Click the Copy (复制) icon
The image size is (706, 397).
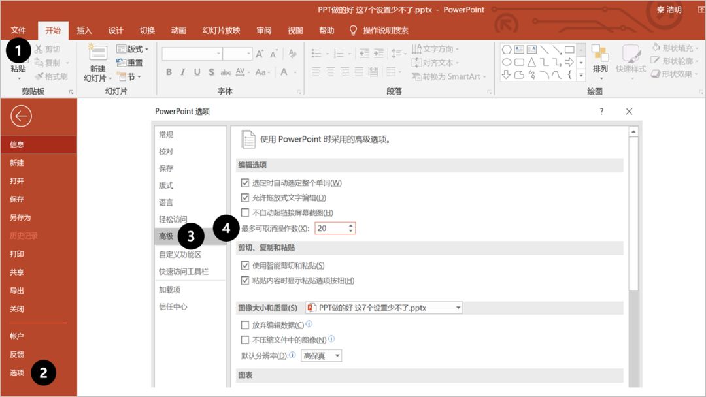point(39,63)
